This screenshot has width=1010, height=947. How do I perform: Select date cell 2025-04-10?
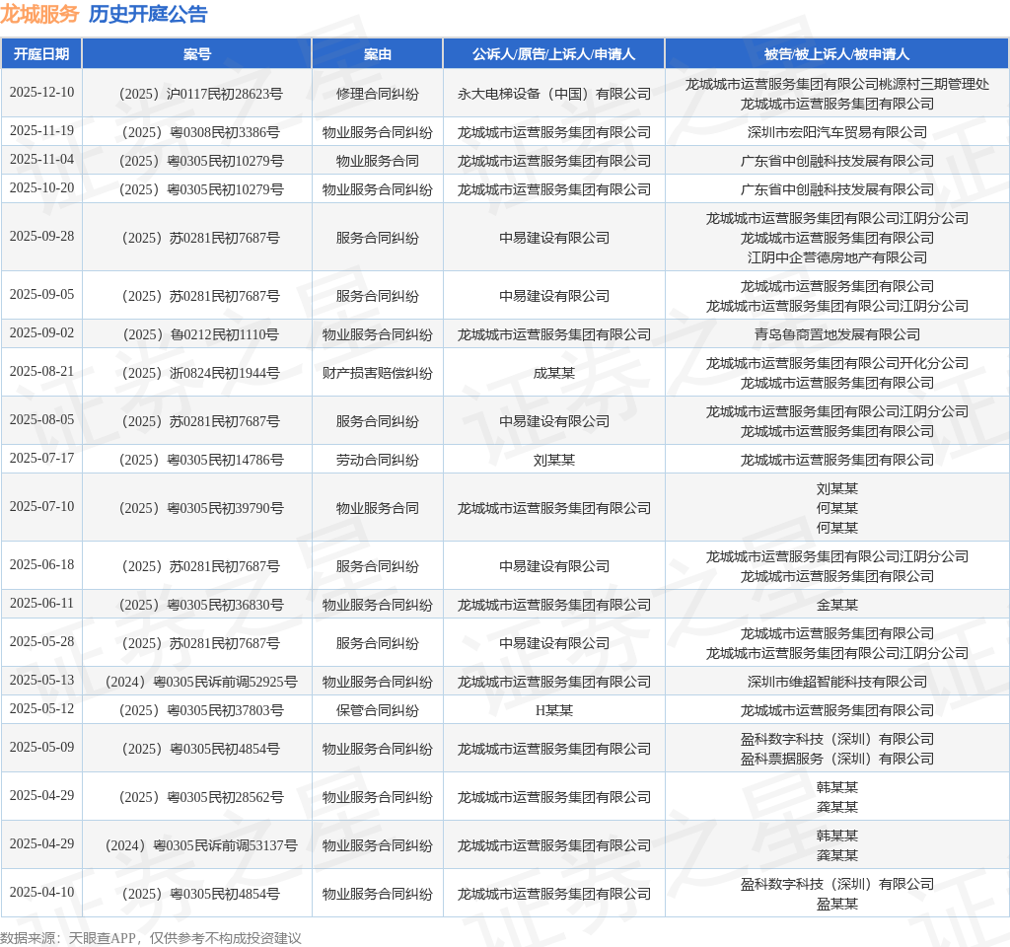click(x=41, y=893)
